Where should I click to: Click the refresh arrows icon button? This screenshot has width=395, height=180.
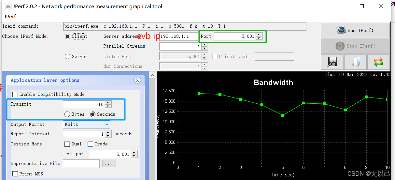coord(378,62)
